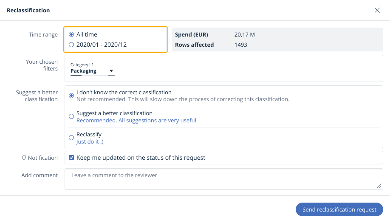The width and height of the screenshot is (390, 223).
Task: Select 'I don't know the correct classification'
Action: click(x=71, y=96)
